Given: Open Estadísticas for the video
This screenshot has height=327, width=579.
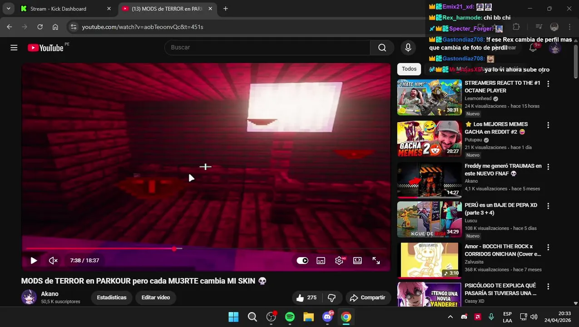Looking at the screenshot, I should [112, 297].
